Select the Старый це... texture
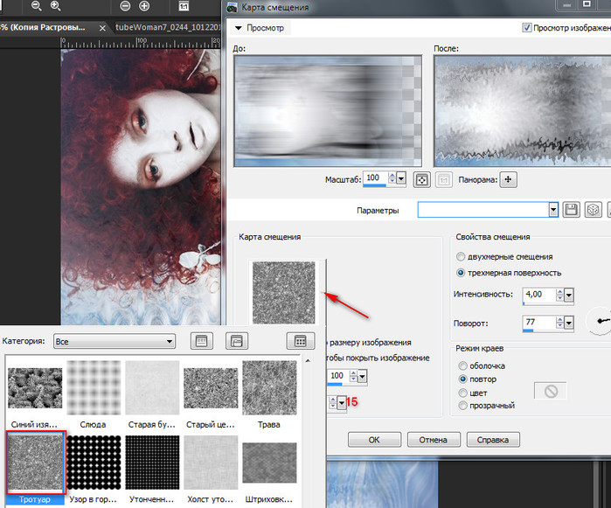Image resolution: width=611 pixels, height=508 pixels. click(211, 388)
